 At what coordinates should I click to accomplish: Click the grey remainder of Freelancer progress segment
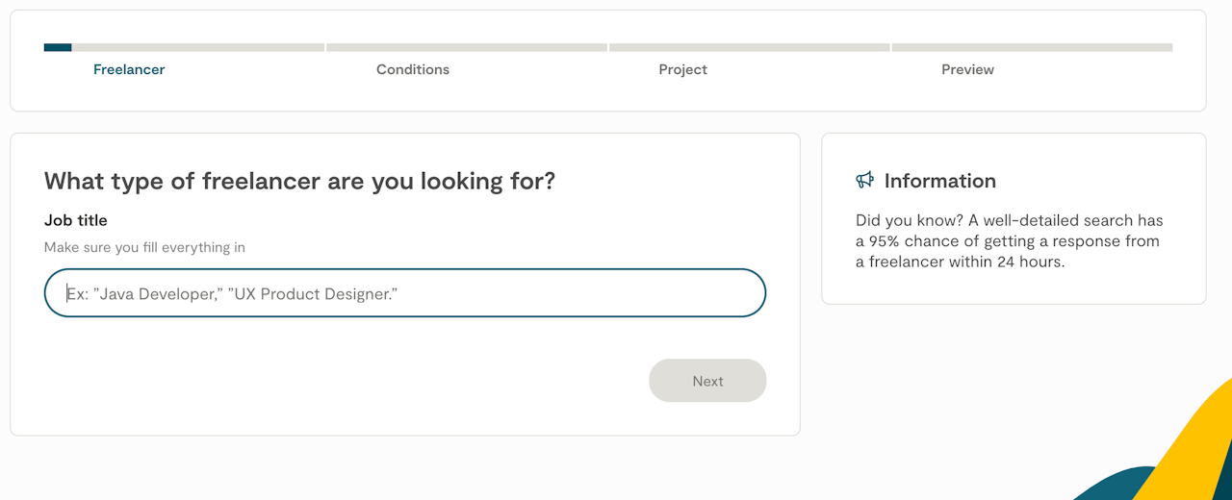(x=197, y=47)
